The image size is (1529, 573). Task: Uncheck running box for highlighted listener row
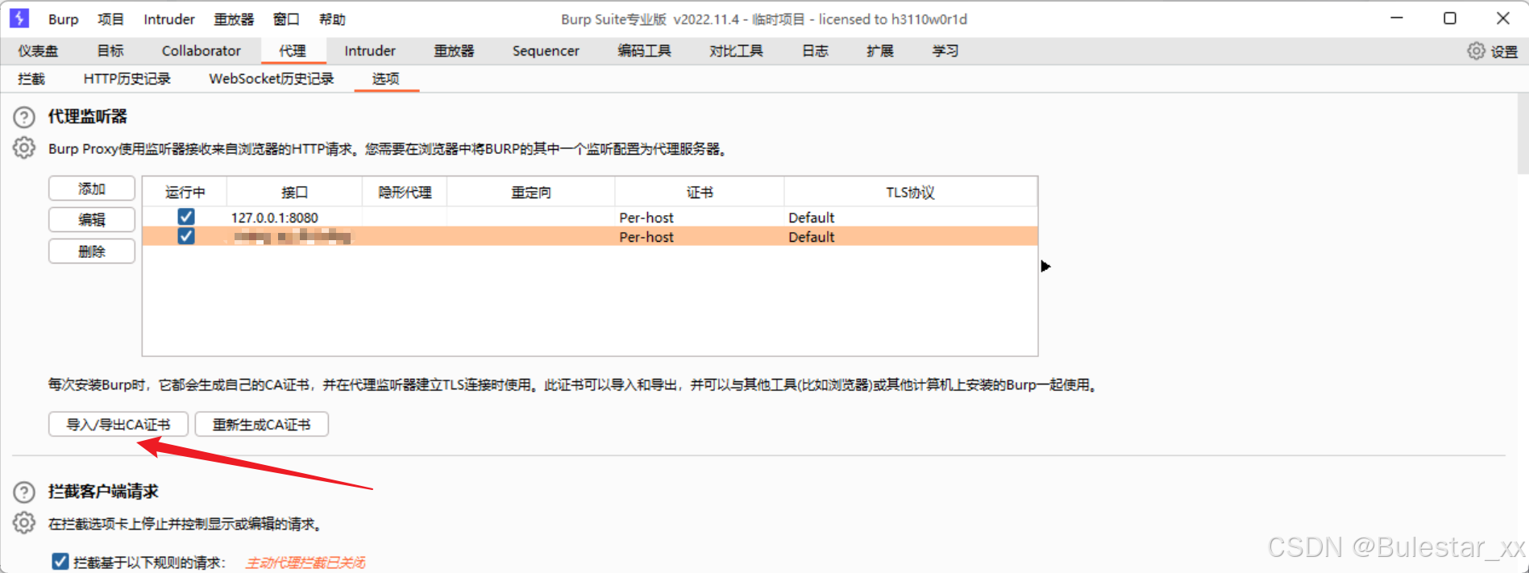[186, 236]
